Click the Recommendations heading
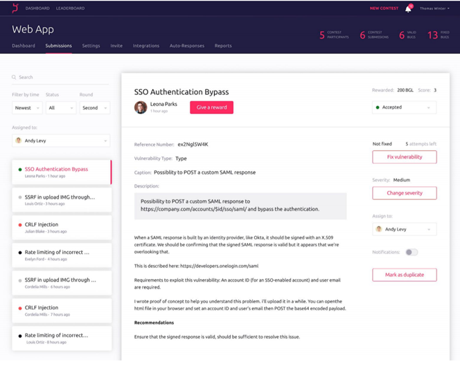 tap(154, 323)
